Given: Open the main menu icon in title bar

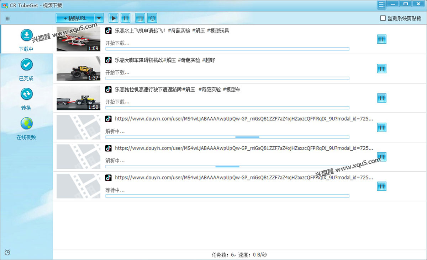Looking at the screenshot, I should point(381,4).
